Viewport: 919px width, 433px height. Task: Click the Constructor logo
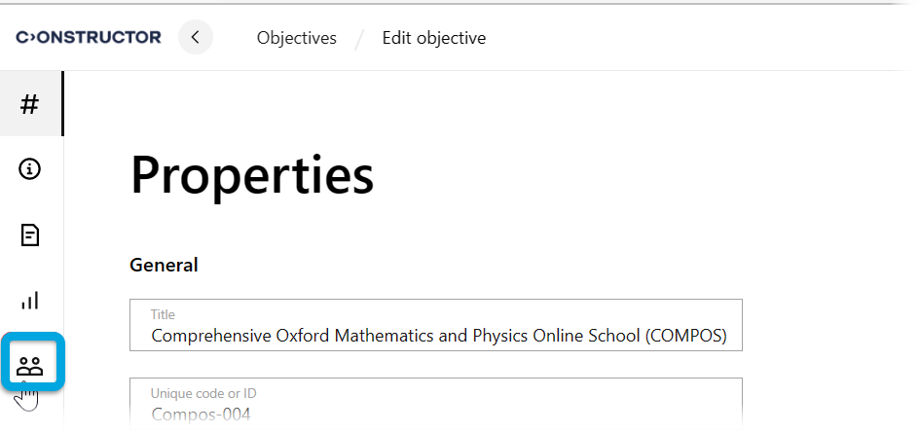coord(89,38)
